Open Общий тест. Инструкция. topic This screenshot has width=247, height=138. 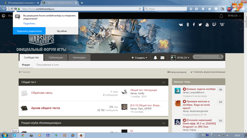click(x=144, y=90)
